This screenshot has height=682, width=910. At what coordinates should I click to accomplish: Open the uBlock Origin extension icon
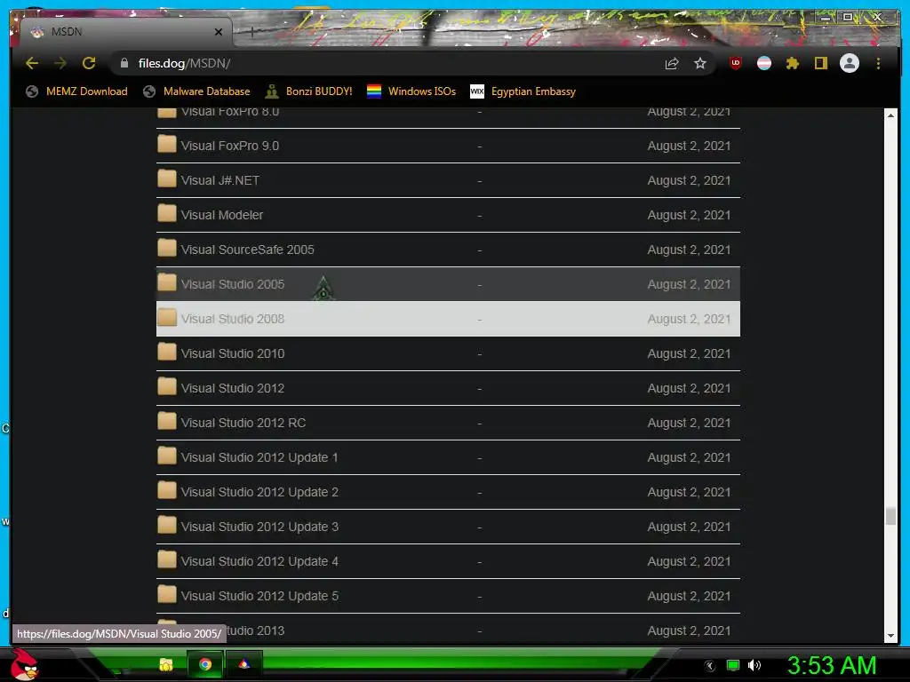pyautogui.click(x=735, y=63)
